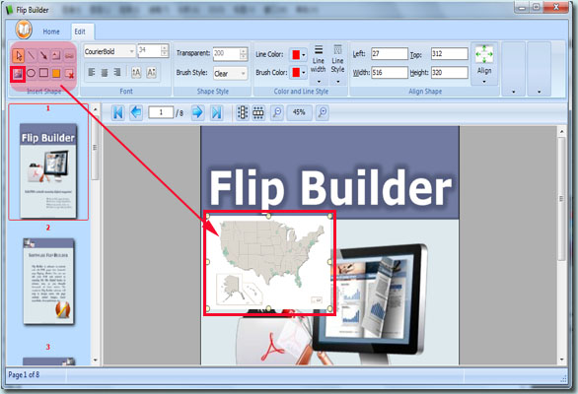
Task: Align text right in Font group
Action: coord(117,72)
